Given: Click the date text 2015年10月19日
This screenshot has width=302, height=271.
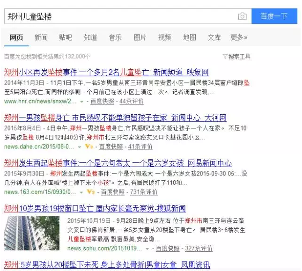Looking at the screenshot, I should (x=89, y=220).
